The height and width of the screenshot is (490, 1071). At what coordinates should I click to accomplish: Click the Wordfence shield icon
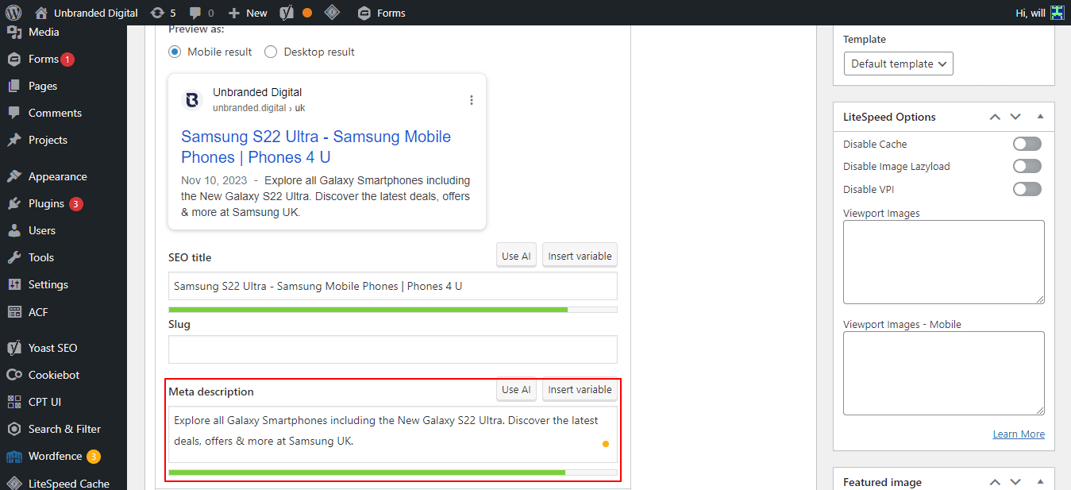14,457
